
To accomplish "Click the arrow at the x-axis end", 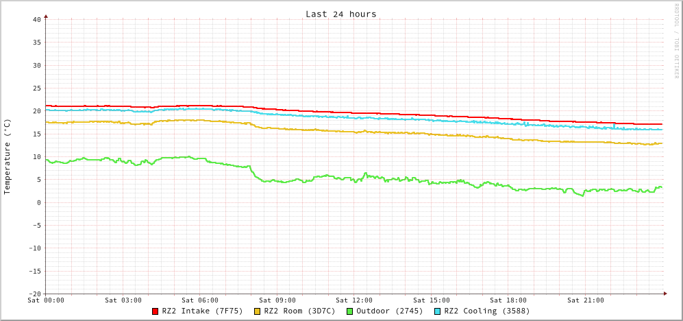I will click(665, 294).
